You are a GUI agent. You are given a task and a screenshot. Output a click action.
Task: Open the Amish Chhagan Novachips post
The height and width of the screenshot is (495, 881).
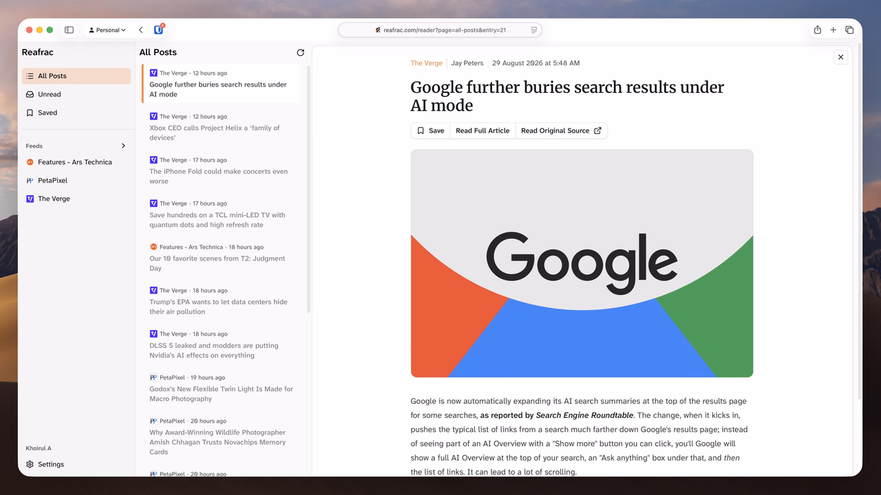[221, 437]
